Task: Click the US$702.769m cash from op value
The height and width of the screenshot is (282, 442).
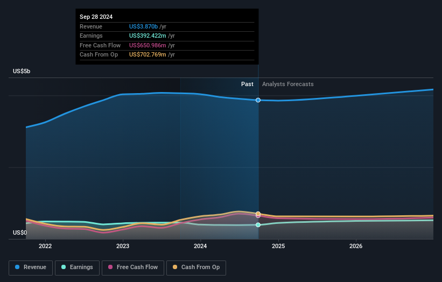Action: [x=148, y=55]
